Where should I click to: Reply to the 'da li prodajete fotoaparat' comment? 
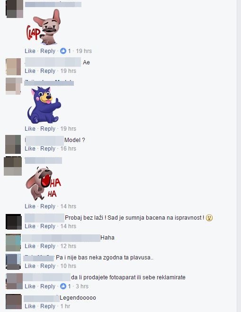[48, 286]
